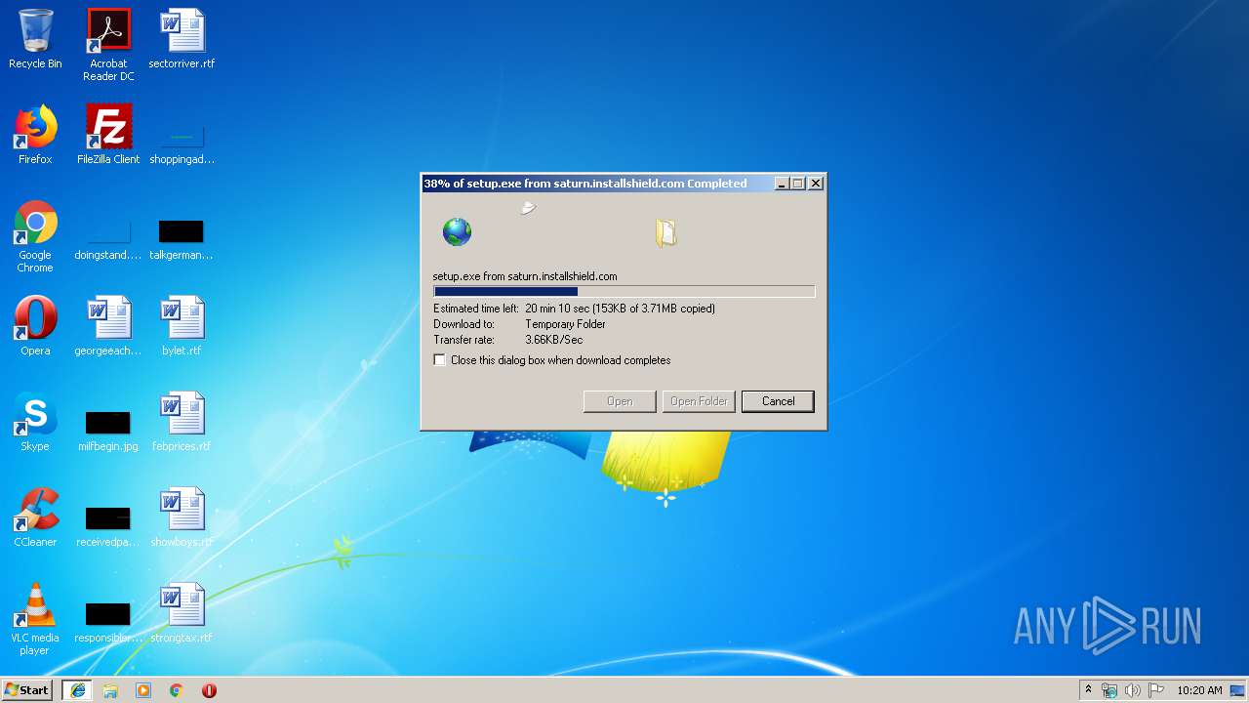The height and width of the screenshot is (703, 1249).
Task: Close the download dialog window
Action: (816, 184)
